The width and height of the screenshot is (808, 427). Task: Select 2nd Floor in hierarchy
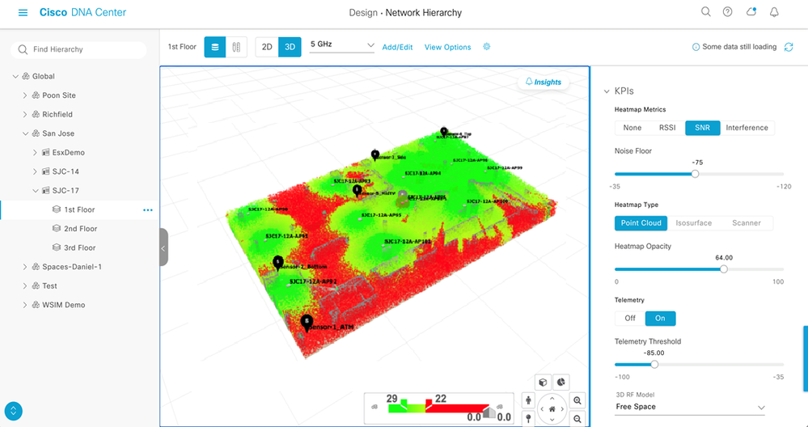pyautogui.click(x=80, y=229)
